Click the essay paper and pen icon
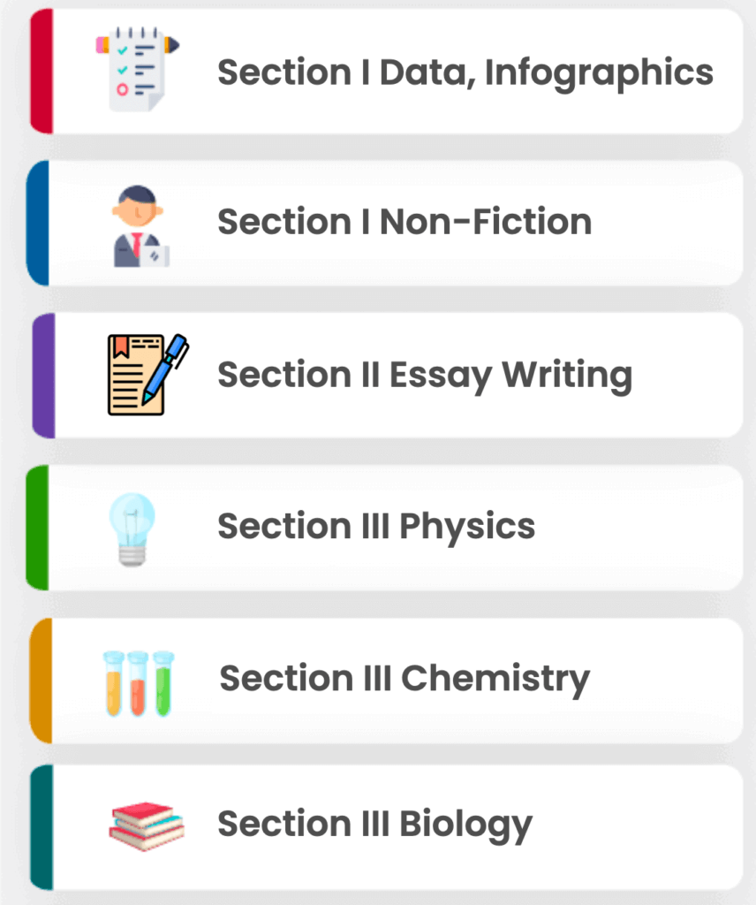 148,374
